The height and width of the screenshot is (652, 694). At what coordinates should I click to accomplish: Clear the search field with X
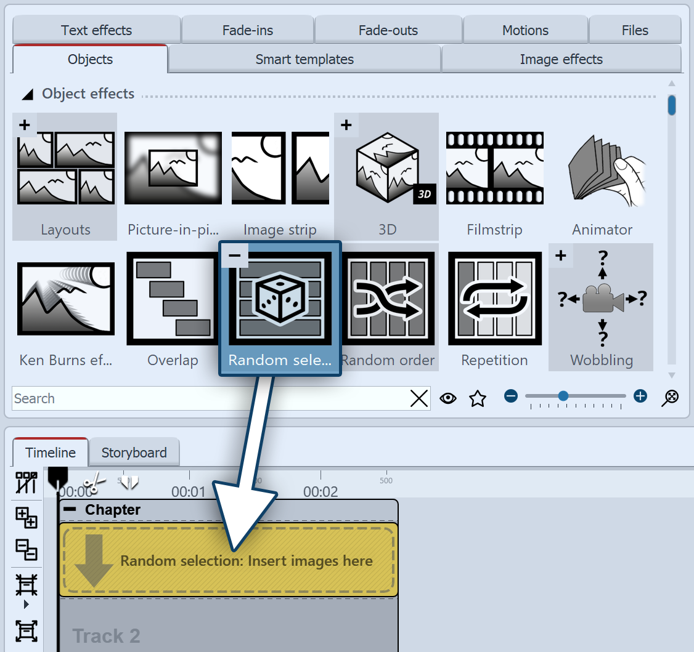coord(419,398)
